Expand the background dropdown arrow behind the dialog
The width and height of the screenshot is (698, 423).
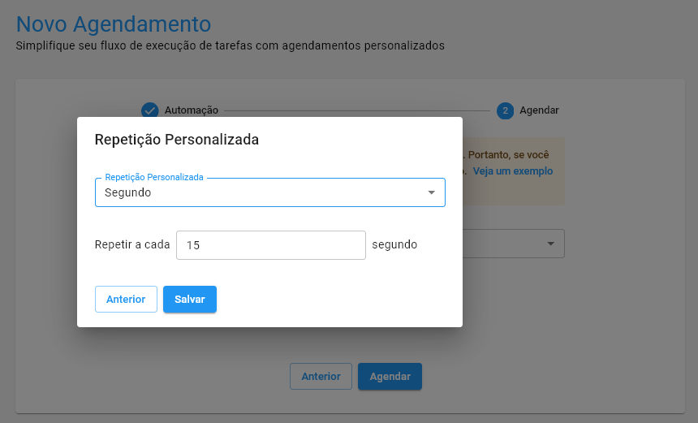tap(551, 244)
